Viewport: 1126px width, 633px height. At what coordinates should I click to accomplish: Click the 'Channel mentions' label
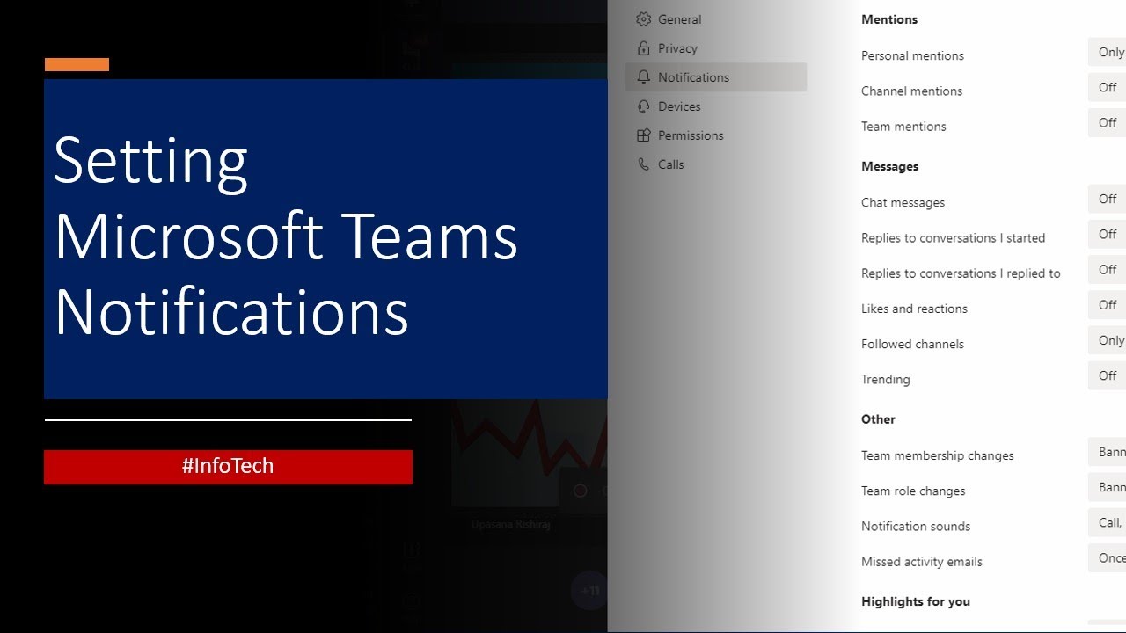[911, 91]
